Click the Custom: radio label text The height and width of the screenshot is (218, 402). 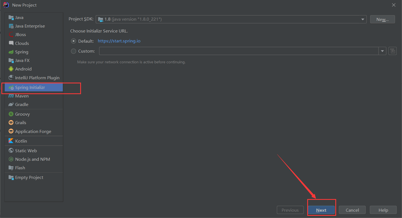tap(87, 51)
